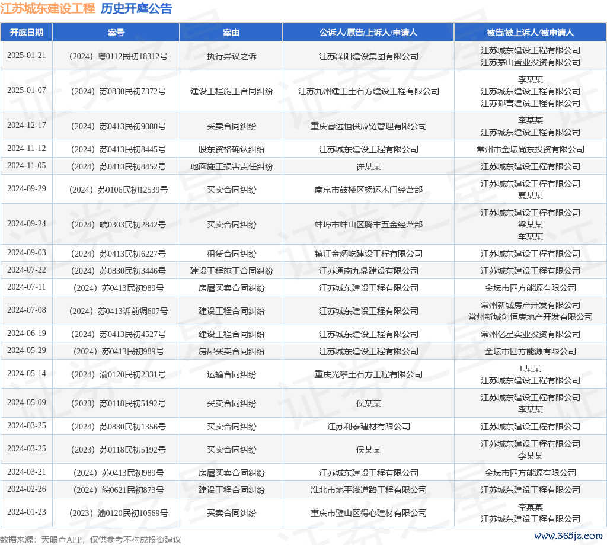
Task: Select the date 2024-11-05
Action: [x=26, y=165]
